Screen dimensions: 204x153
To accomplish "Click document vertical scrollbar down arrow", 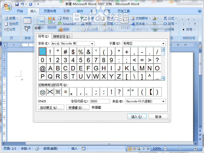I will pyautogui.click(x=200, y=126).
